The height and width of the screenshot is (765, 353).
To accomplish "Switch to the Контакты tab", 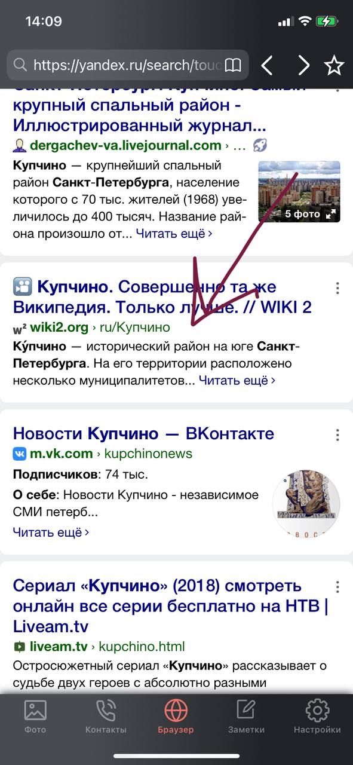I will 106,717.
